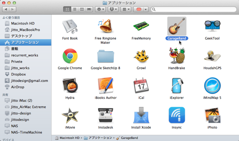Screen dimensions: 239x141
Task: Open NAS-TimeMachine in the sidebar
Action: click(x=26, y=132)
